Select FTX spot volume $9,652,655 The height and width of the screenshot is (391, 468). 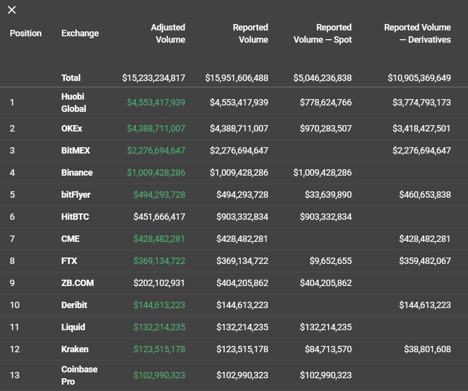[330, 261]
